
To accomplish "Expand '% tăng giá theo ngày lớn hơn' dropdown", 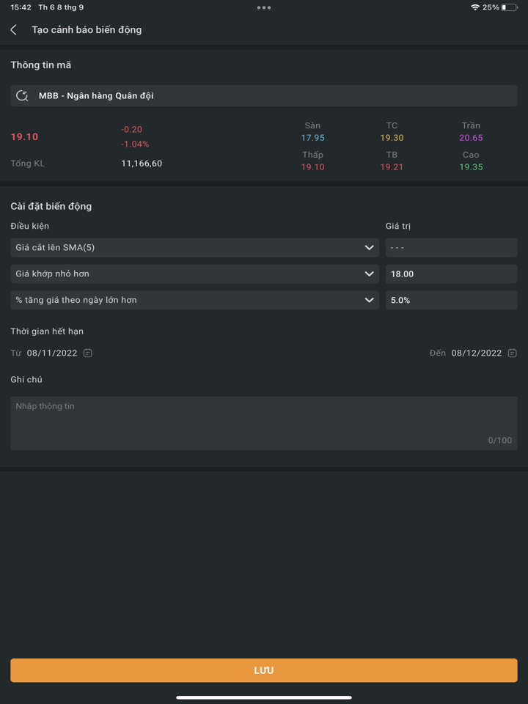I will (369, 300).
